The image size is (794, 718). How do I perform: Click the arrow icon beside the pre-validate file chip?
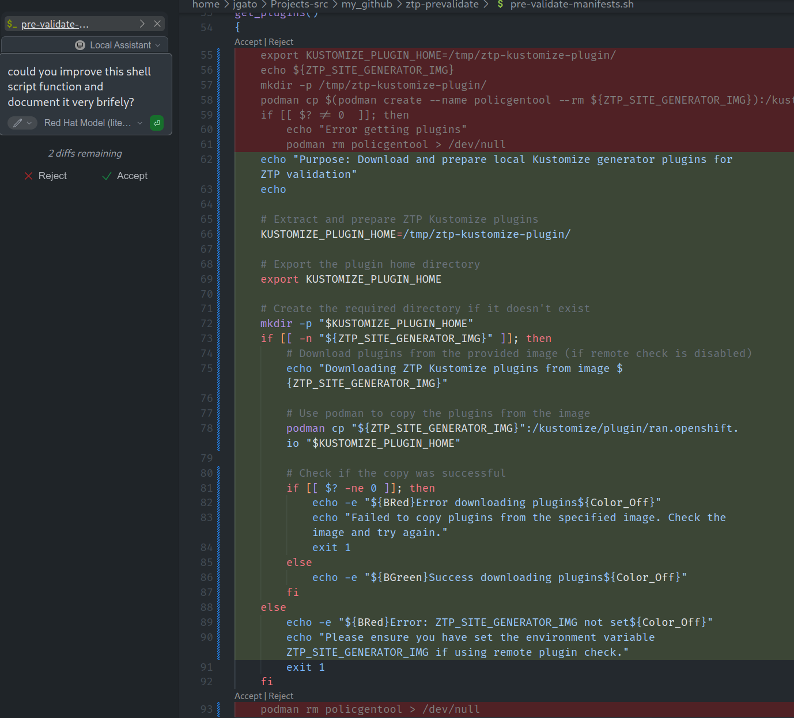coord(142,24)
